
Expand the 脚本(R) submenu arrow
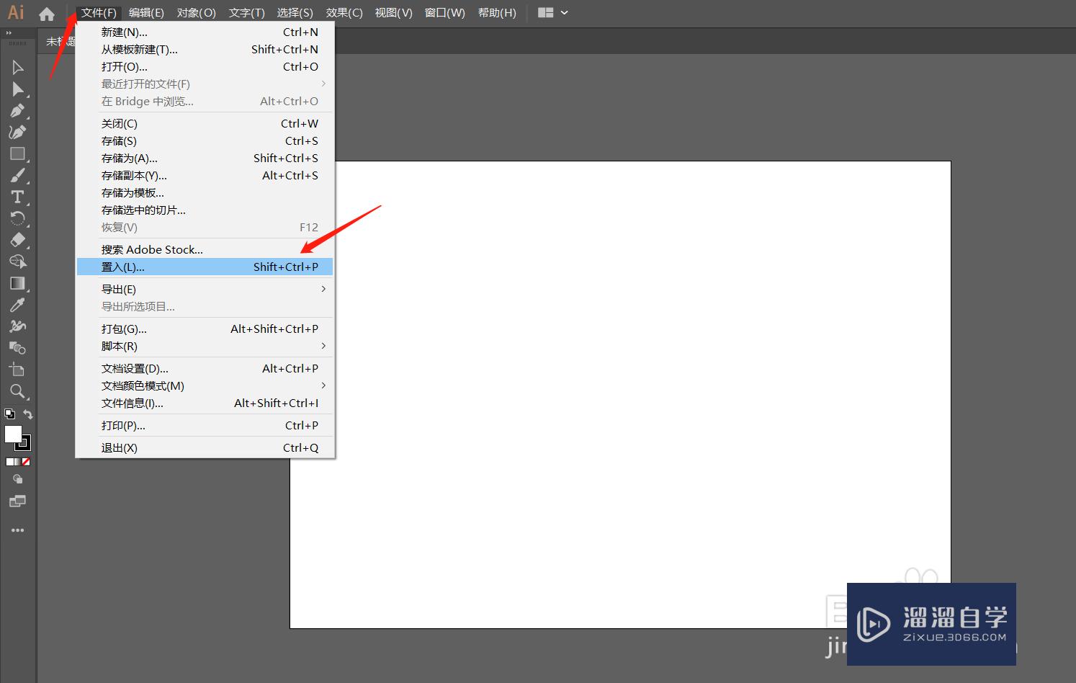323,346
